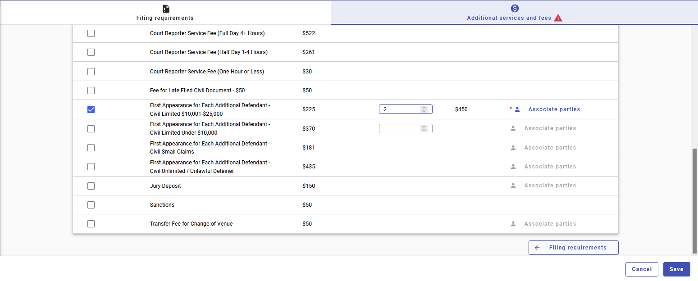Click the dollar sign fees icon

coord(515,9)
